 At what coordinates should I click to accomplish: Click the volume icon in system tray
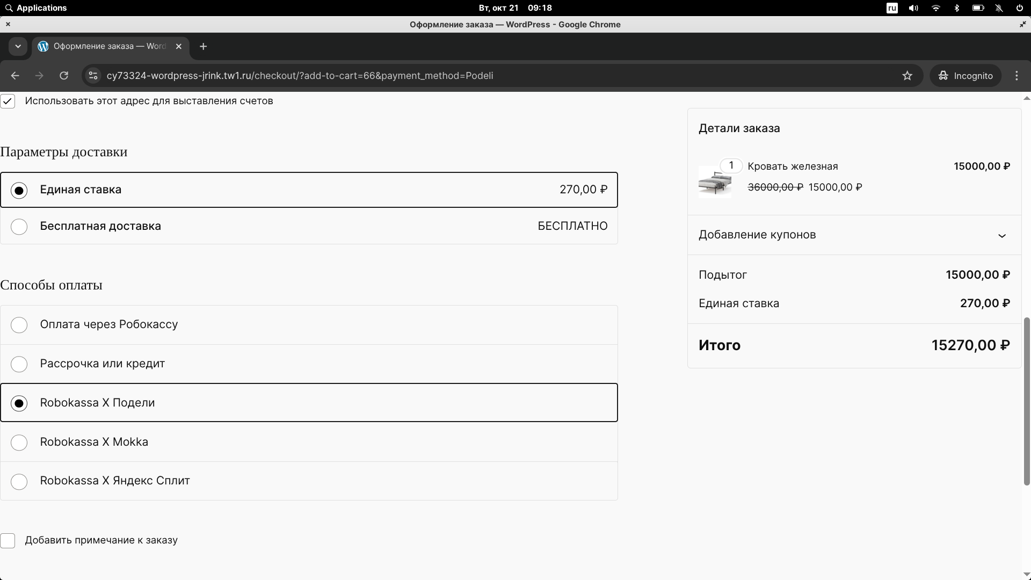[x=913, y=8]
